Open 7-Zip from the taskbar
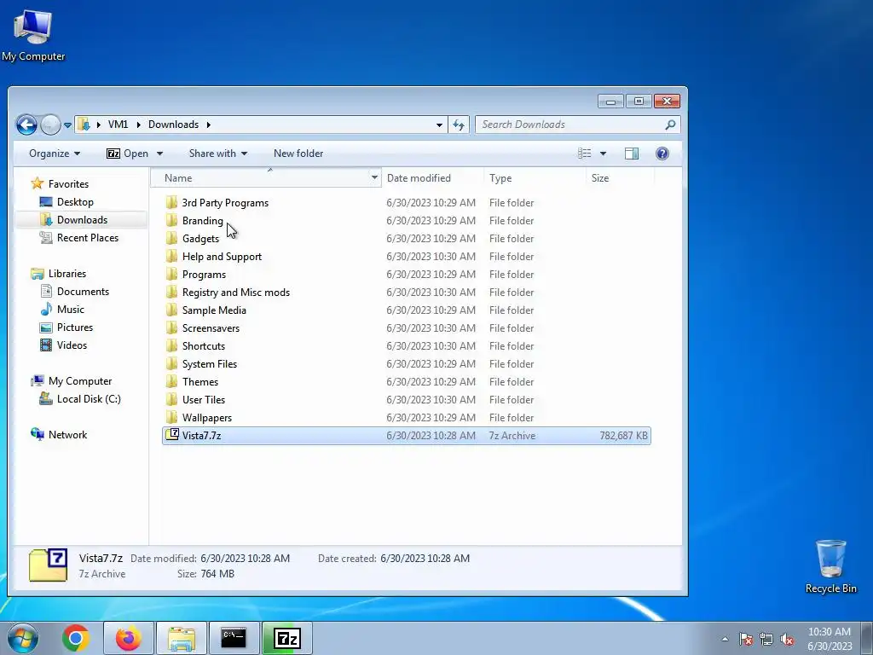This screenshot has width=873, height=655. (287, 638)
